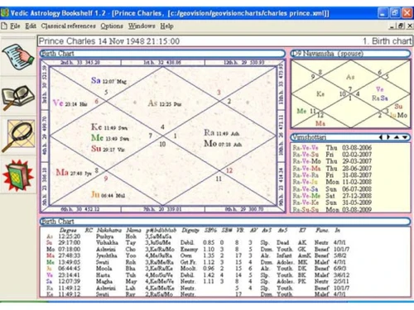Click the Vedic Astrology Bookshelf title bar icon
Image resolution: width=414 pixels, height=310 pixels.
(x=5, y=12)
